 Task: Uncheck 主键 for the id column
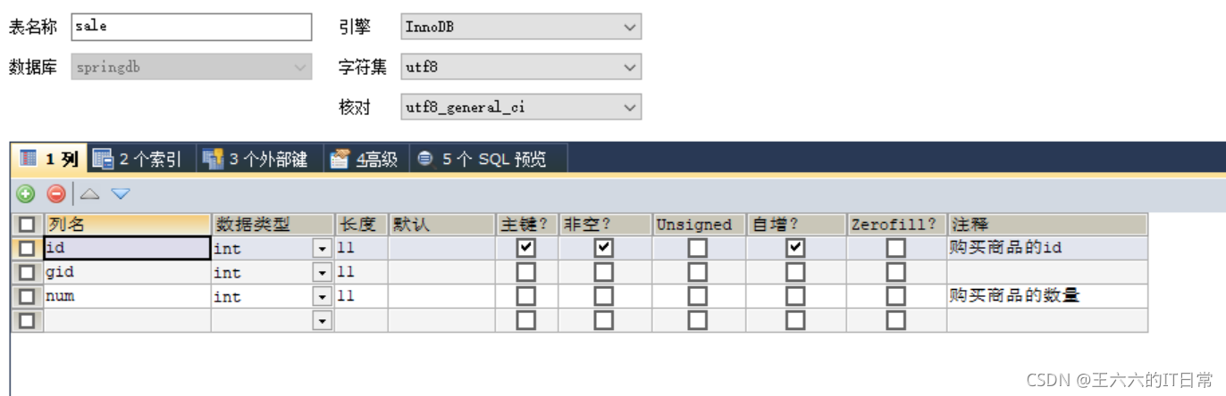[x=526, y=248]
